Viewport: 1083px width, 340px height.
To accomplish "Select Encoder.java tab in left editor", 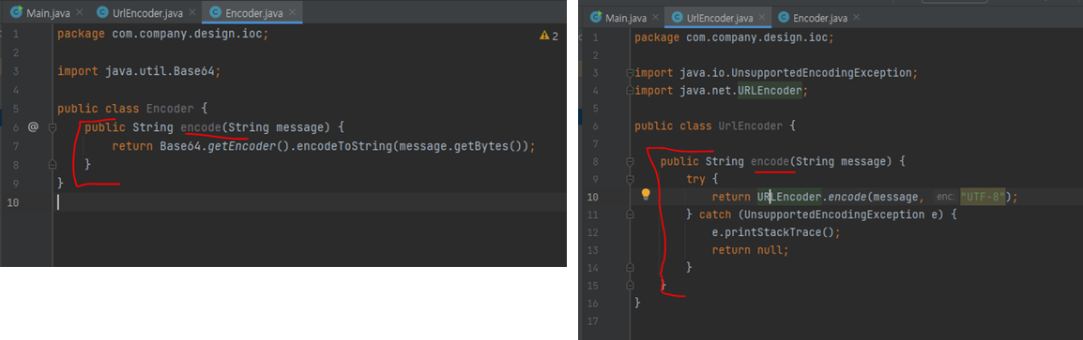I will tap(252, 12).
